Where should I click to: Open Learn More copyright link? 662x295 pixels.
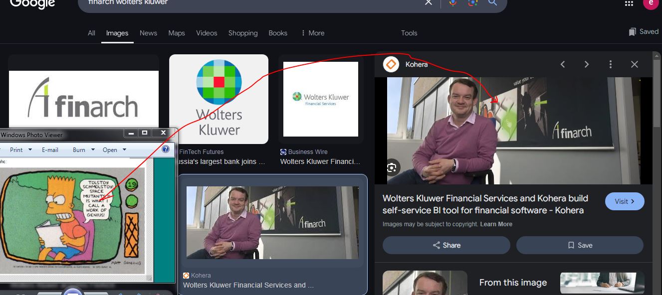coord(496,224)
